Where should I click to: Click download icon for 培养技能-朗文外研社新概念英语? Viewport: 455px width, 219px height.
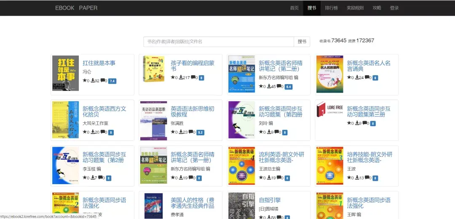[x=357, y=178]
